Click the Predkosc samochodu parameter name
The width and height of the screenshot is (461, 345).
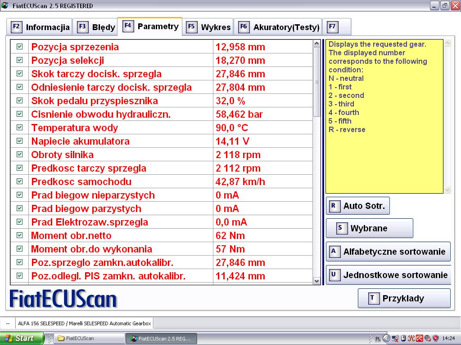pos(81,181)
